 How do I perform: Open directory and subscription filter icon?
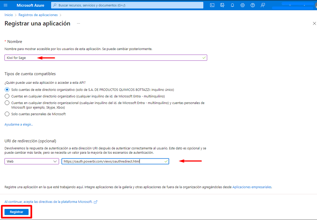(222, 5)
